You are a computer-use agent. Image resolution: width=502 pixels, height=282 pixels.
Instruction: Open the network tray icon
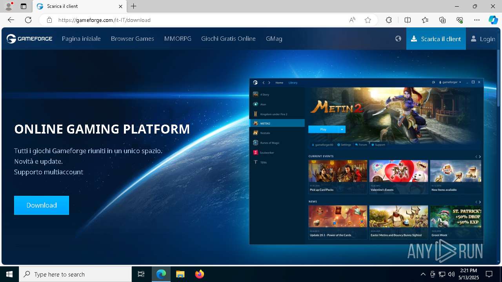coord(442,274)
